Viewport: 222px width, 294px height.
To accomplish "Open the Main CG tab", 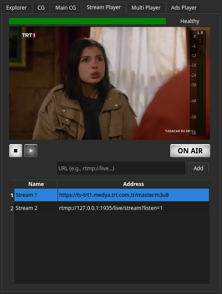I will (x=66, y=8).
